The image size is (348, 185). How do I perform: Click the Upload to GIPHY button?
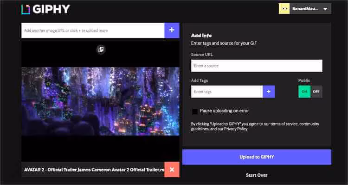tap(257, 157)
